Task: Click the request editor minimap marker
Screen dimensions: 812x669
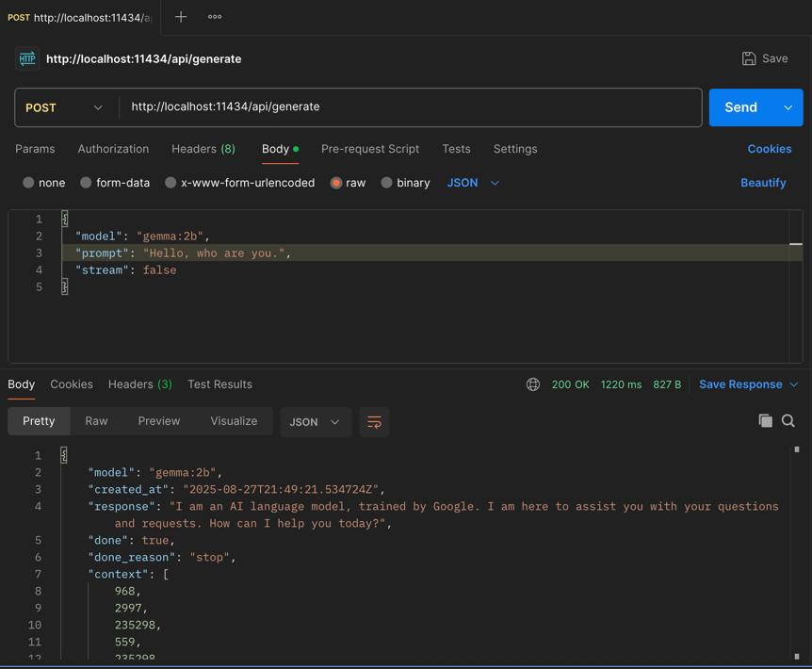Action: click(795, 244)
